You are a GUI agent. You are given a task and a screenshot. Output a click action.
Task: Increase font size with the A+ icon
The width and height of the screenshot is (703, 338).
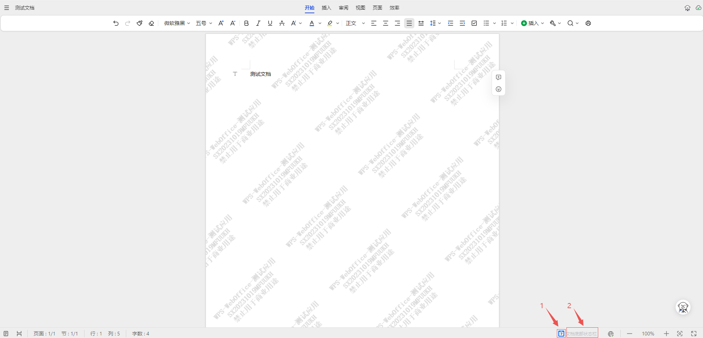pos(221,23)
